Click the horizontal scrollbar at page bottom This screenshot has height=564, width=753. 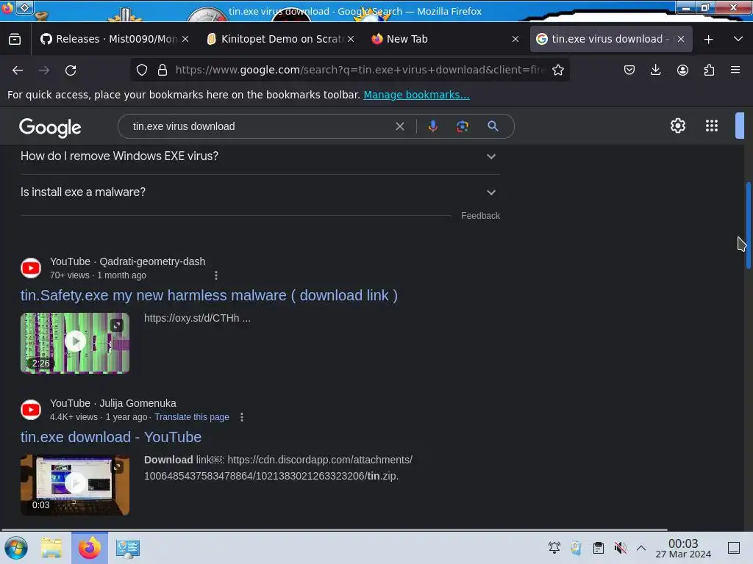[335, 529]
